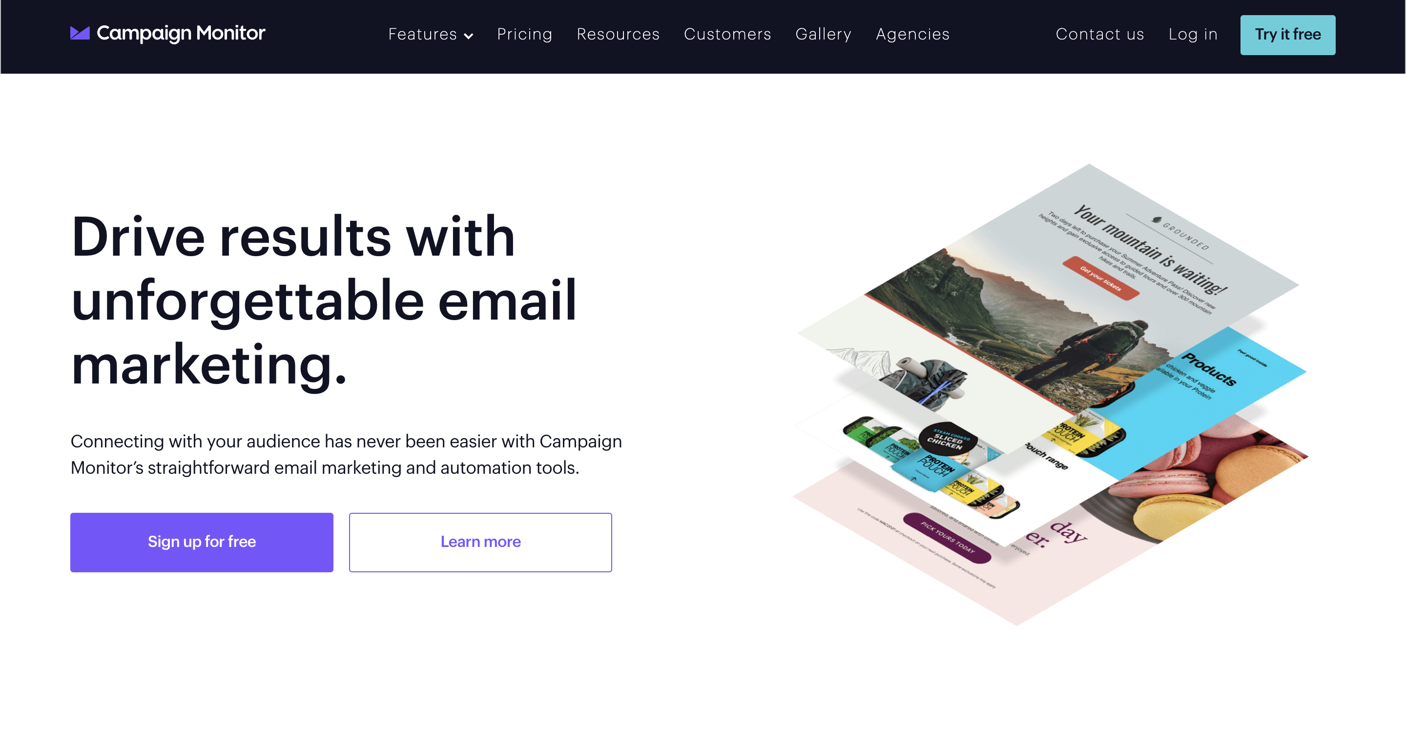The width and height of the screenshot is (1406, 746).
Task: Click the Customers menu item
Action: 727,34
